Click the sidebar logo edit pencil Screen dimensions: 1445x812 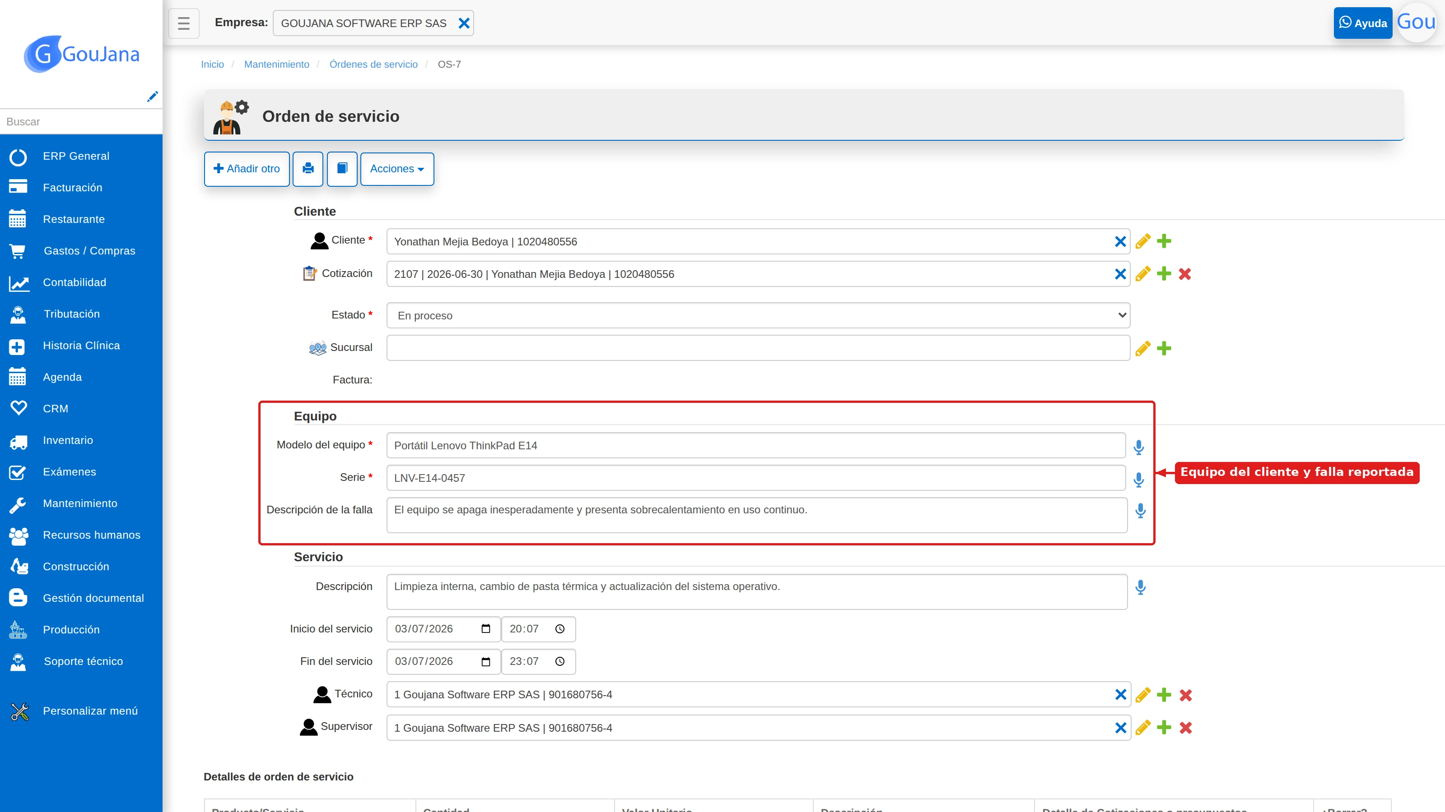[152, 97]
